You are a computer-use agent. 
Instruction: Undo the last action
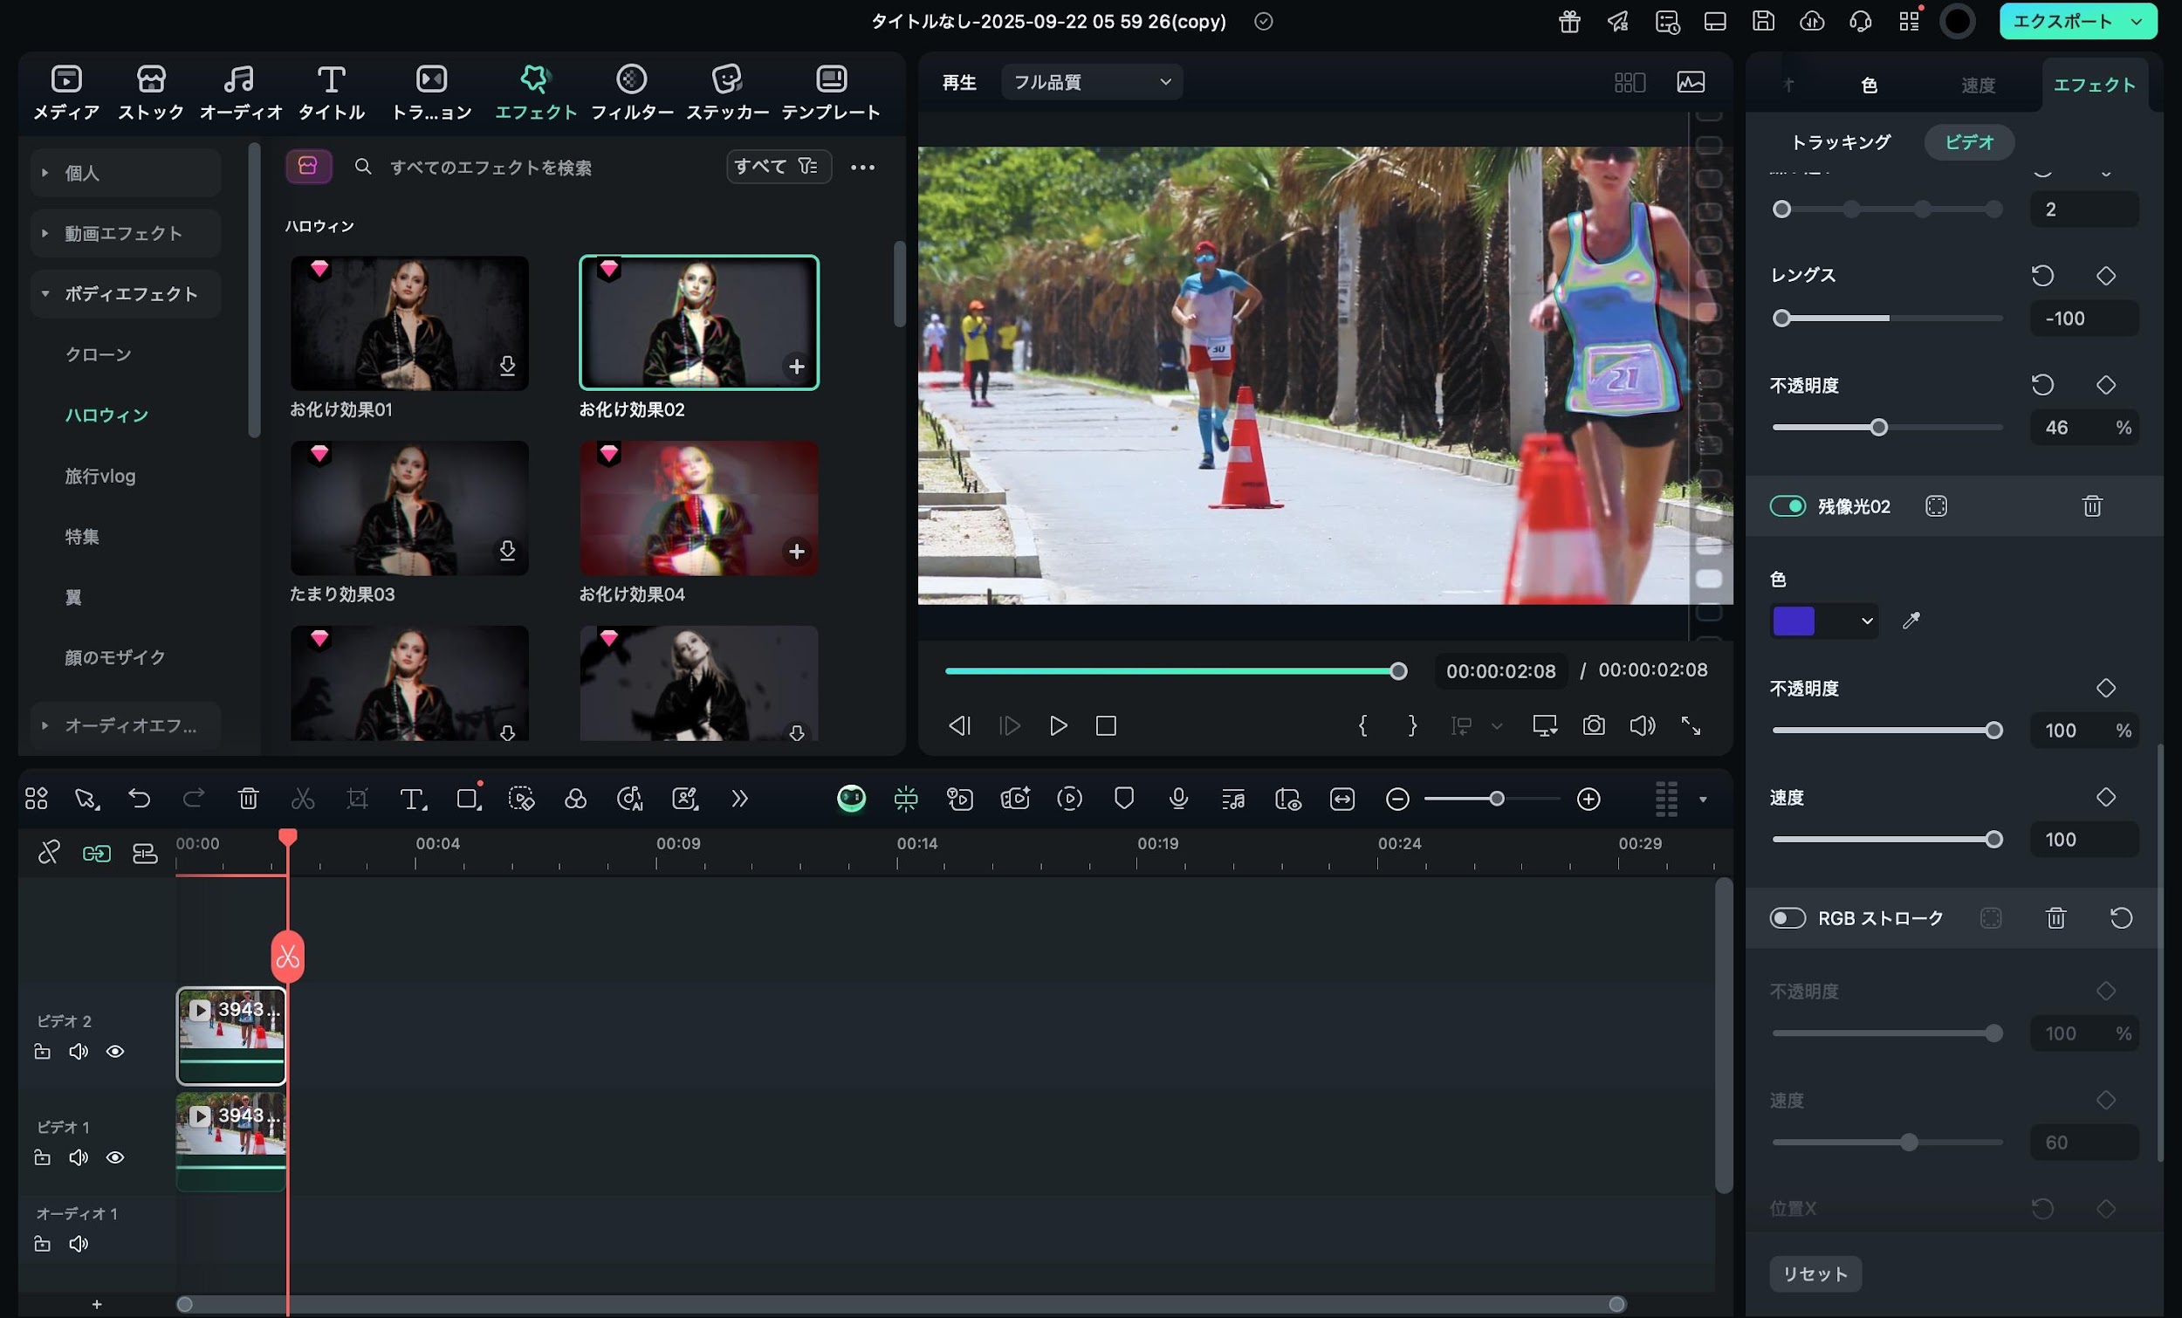(x=139, y=799)
